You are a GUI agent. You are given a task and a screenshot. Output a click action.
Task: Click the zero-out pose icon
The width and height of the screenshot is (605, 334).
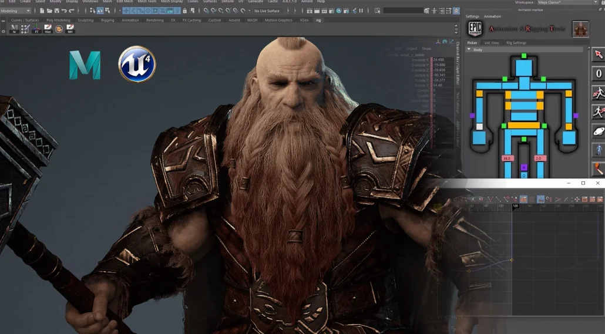click(x=597, y=73)
